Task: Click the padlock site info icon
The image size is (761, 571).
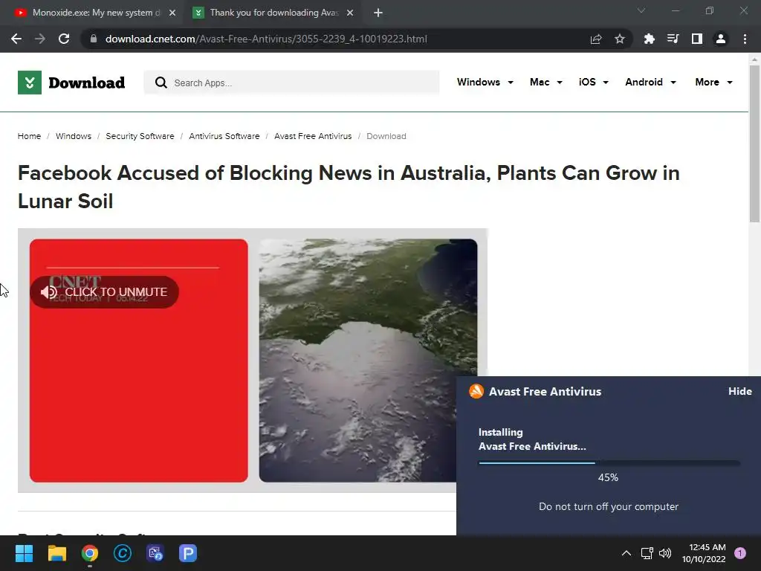Action: (94, 39)
